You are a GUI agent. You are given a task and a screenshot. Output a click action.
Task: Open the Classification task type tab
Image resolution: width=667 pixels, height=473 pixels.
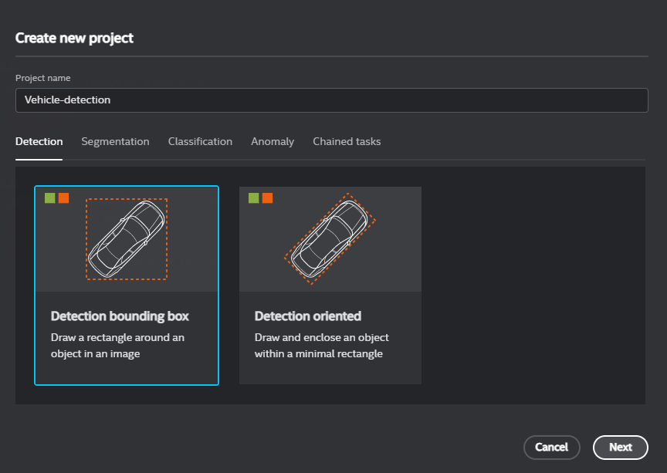(200, 141)
